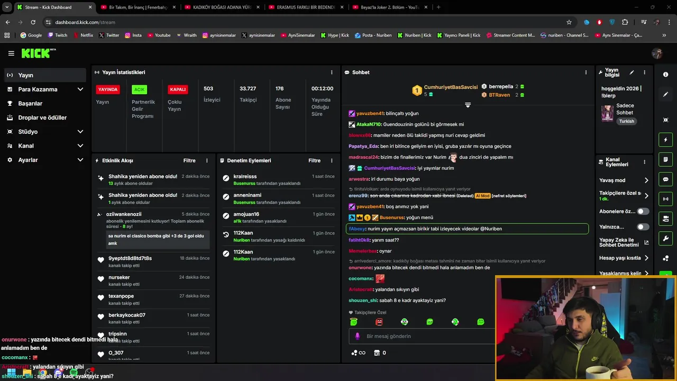Click wrench icon in right rail

point(665,239)
